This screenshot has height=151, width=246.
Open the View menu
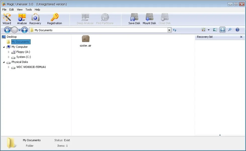tap(20, 10)
